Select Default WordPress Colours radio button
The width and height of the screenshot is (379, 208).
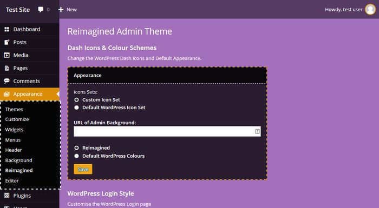(x=77, y=156)
